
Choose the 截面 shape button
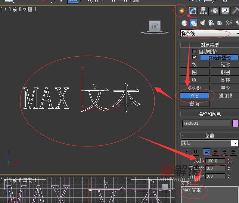click(195, 104)
